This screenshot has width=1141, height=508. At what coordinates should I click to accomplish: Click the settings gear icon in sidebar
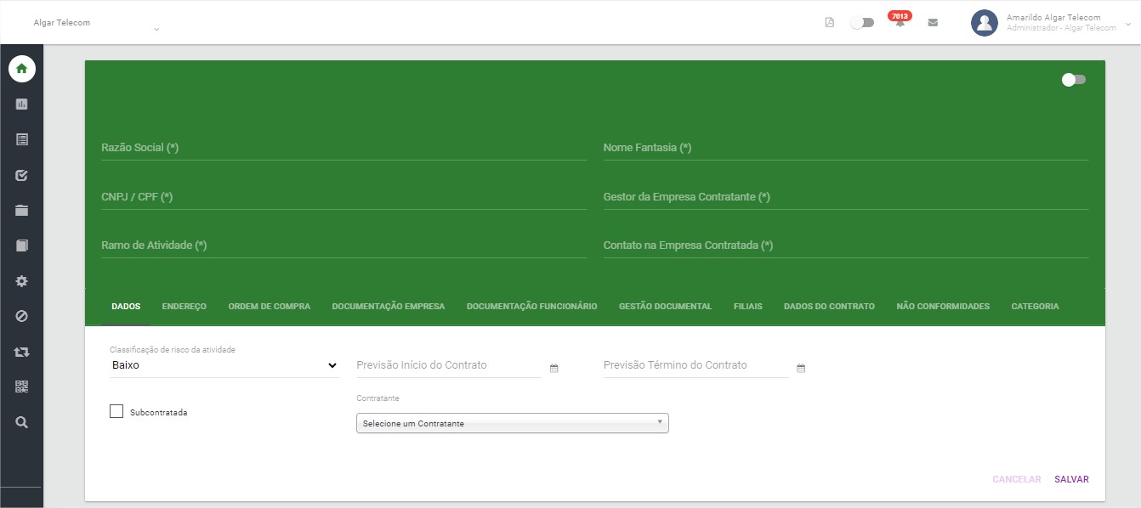click(20, 280)
